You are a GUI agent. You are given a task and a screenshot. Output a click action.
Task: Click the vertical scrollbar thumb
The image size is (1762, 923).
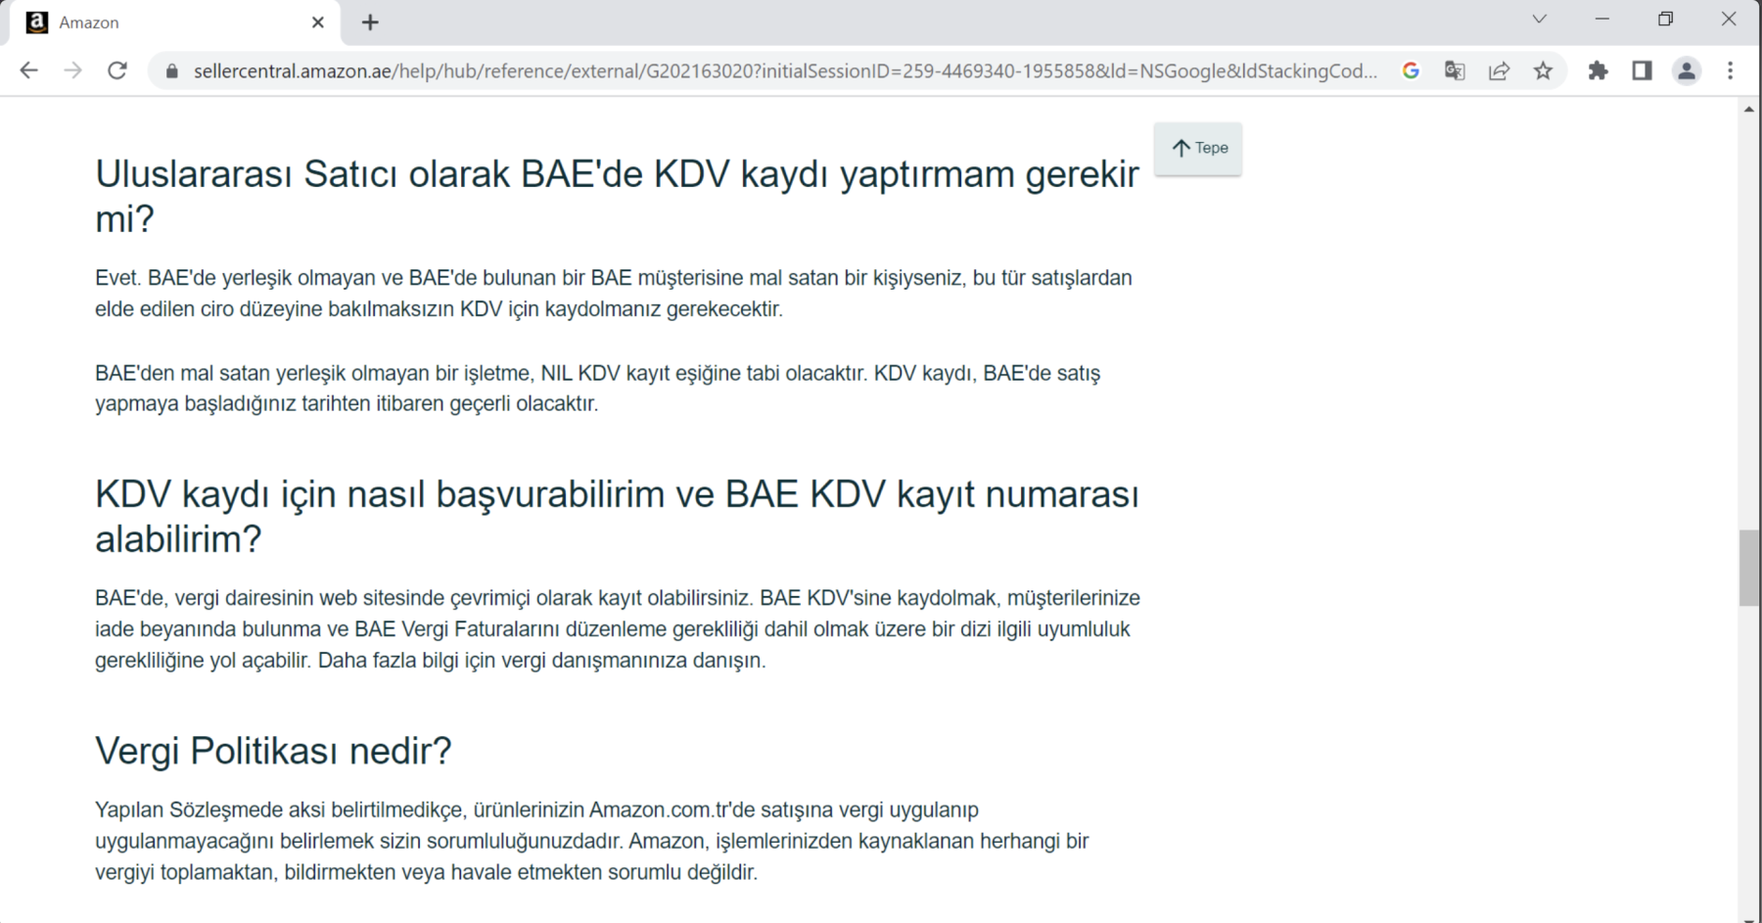coord(1749,568)
